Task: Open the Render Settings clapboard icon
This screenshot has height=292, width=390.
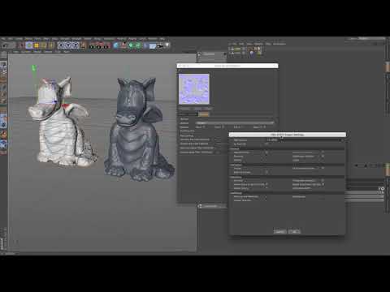Action: (x=107, y=45)
